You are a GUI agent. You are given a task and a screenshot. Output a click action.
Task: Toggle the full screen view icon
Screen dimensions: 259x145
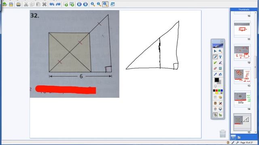113,4
